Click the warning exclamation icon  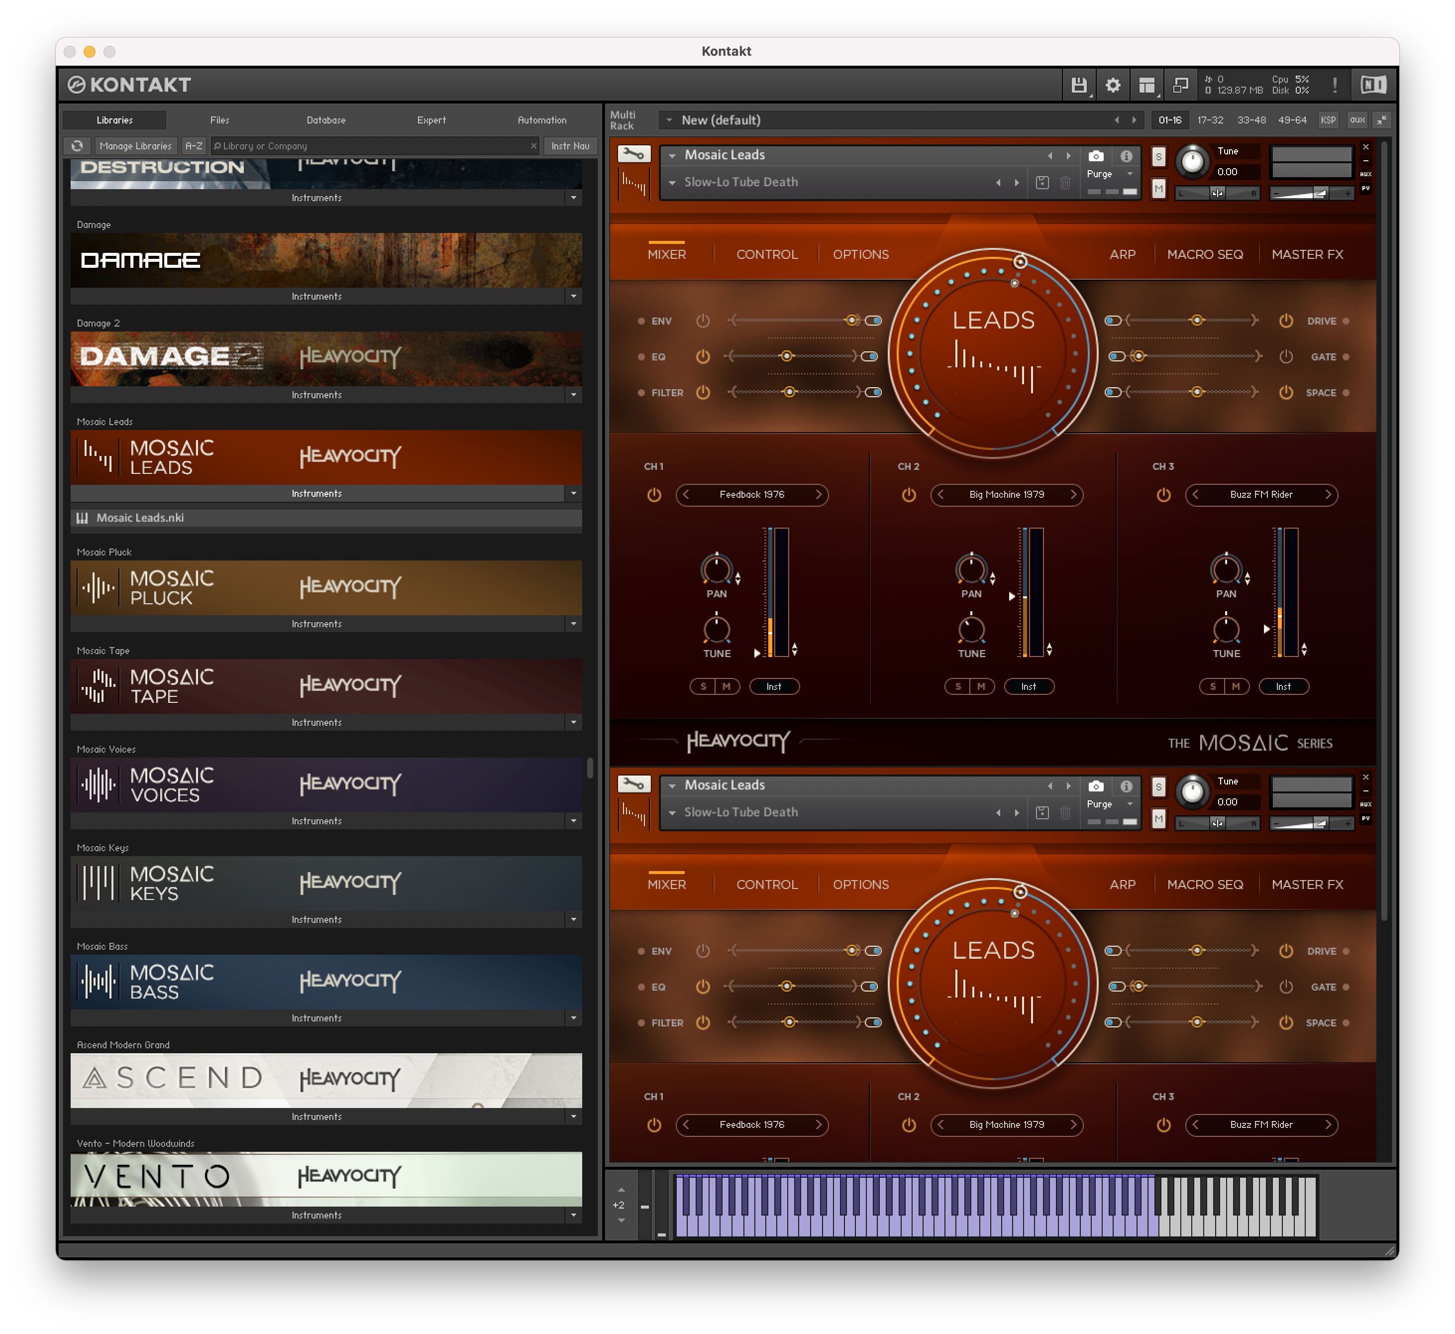tap(1335, 85)
